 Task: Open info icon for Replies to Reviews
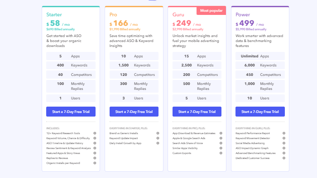pyautogui.click(x=95, y=158)
